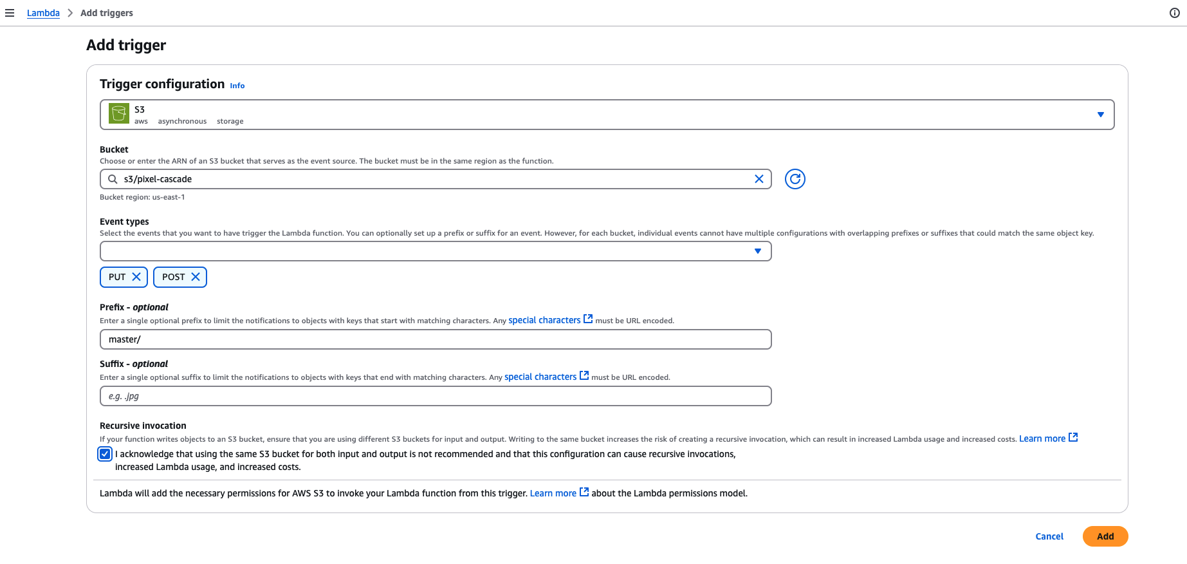Open external link icon next to Suffix special characters

(x=584, y=376)
